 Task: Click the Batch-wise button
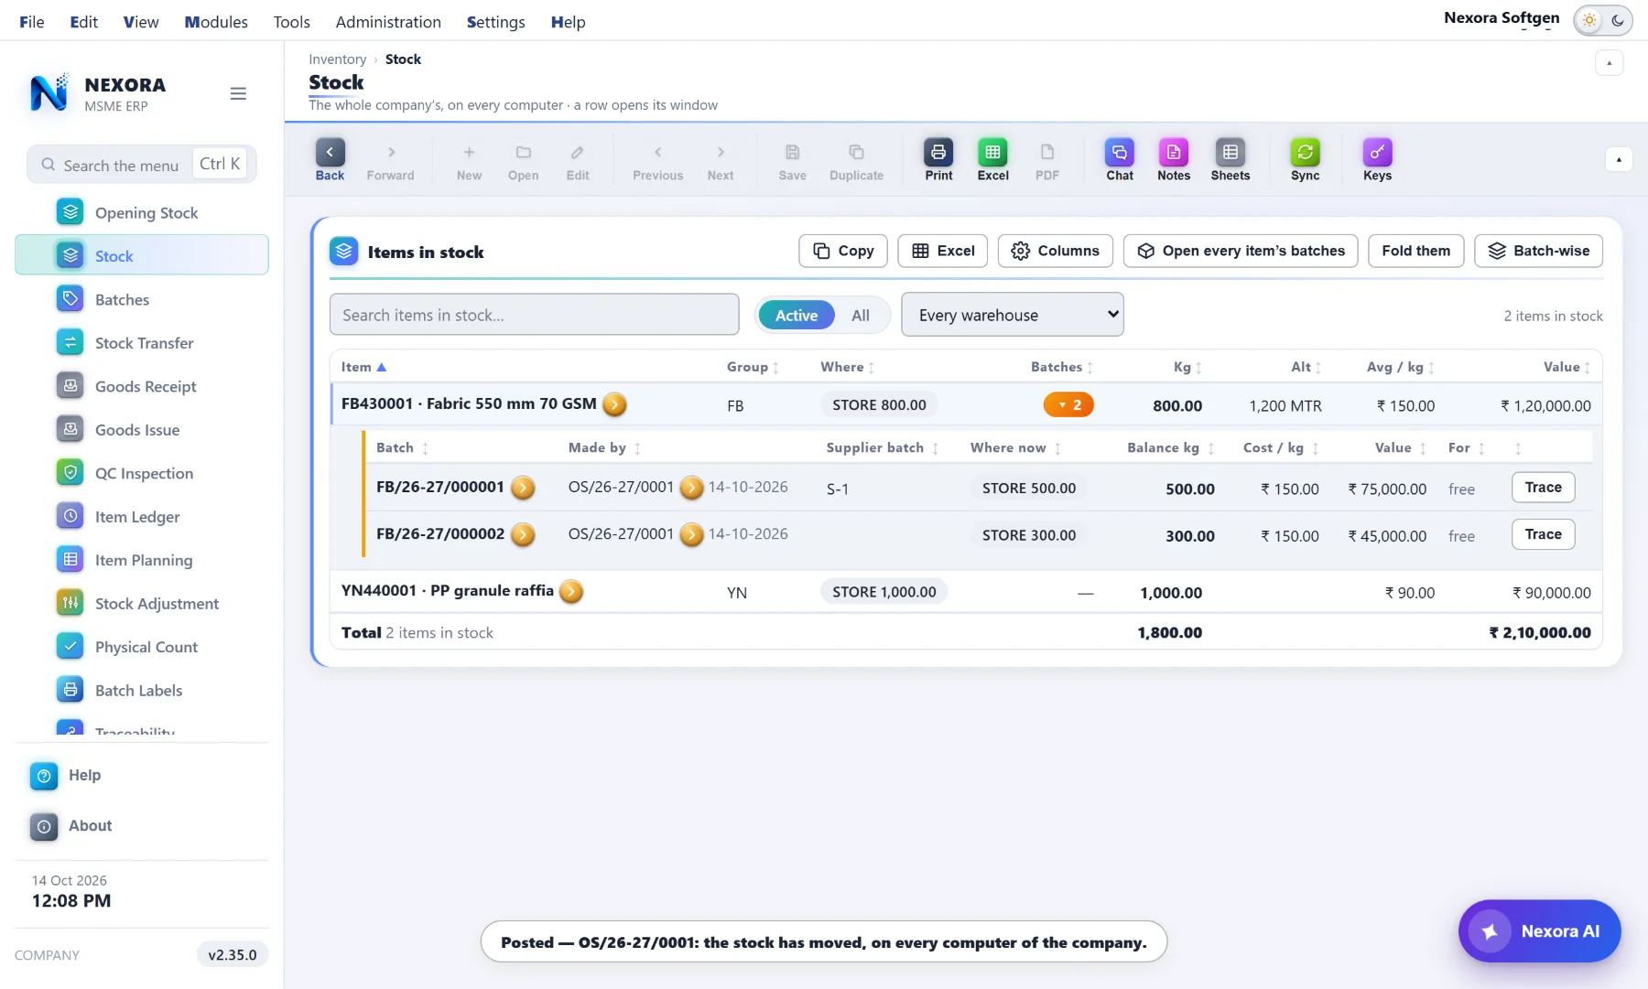pos(1538,251)
